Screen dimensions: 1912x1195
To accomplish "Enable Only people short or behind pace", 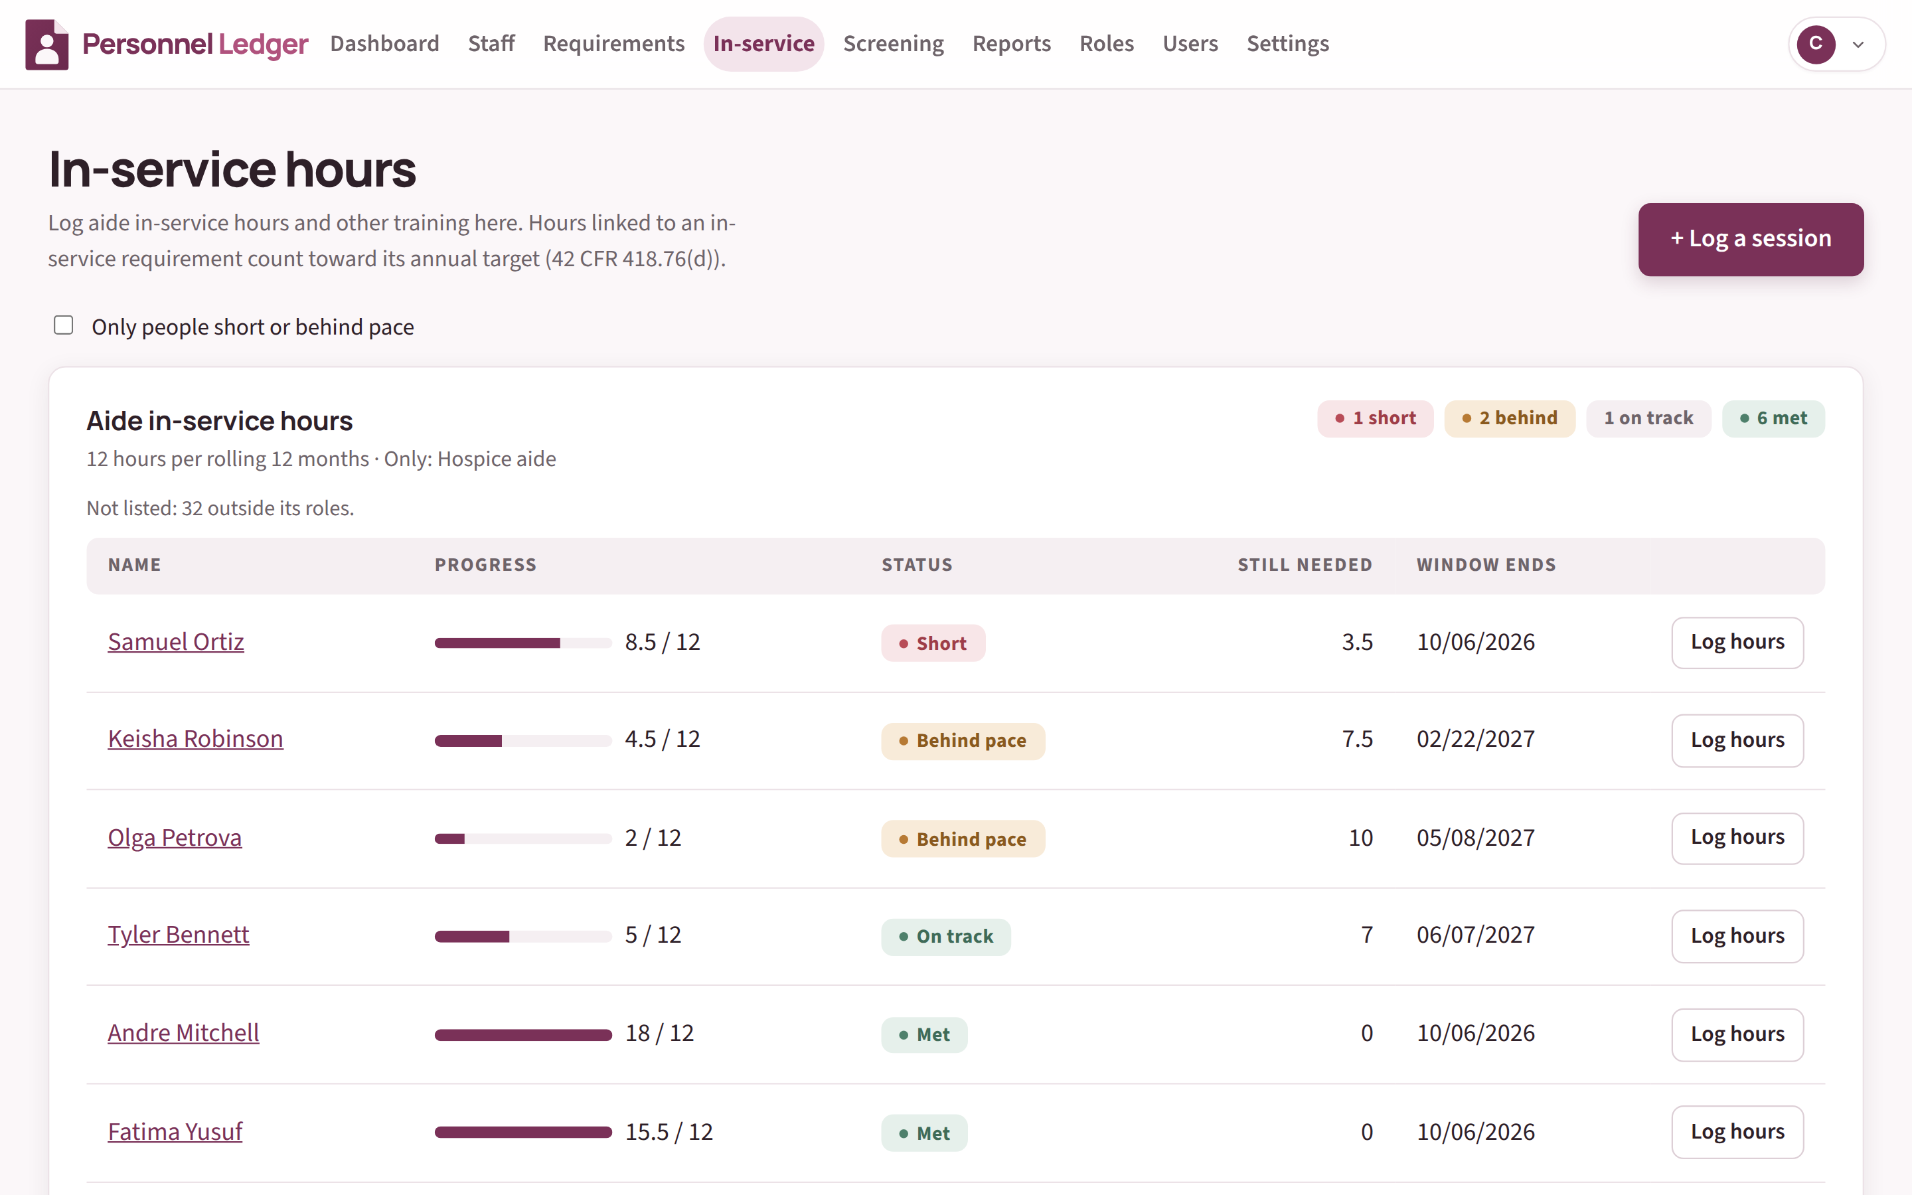I will 63,325.
